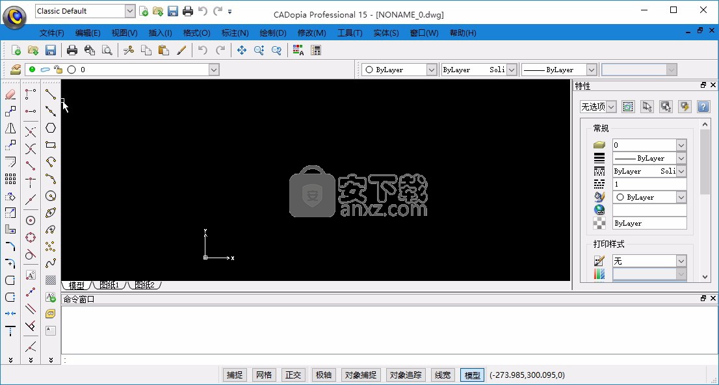Select the Array grid tool
The image size is (719, 385).
(x=10, y=179)
